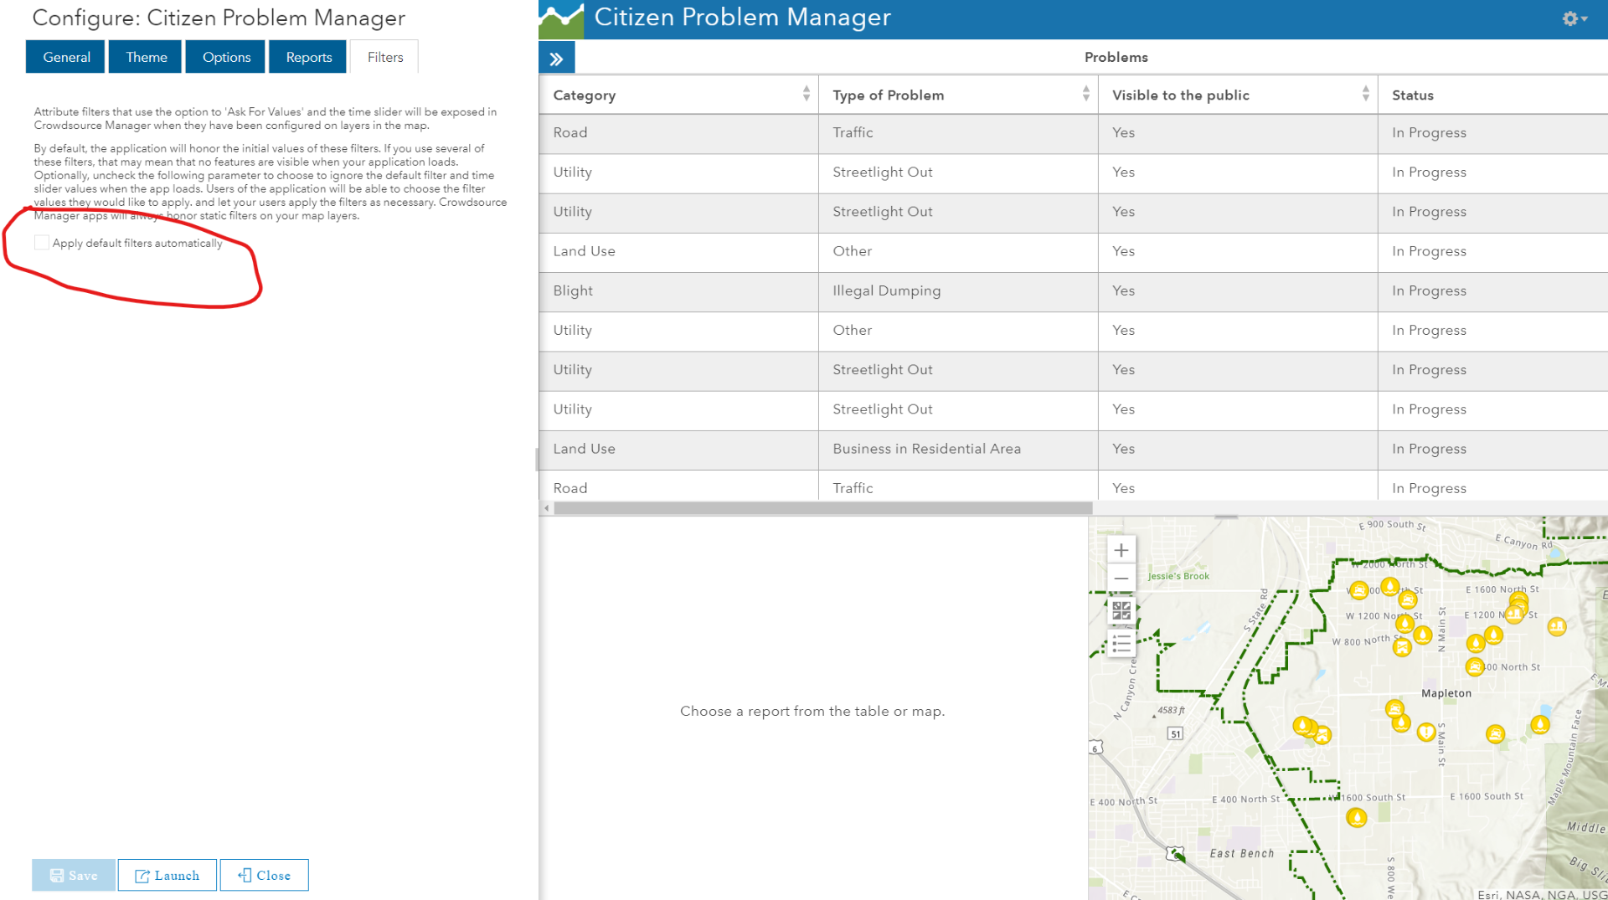Open the Reports tab
The height and width of the screenshot is (900, 1608).
pyautogui.click(x=308, y=57)
